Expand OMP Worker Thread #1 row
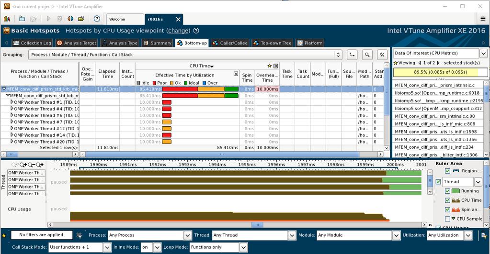The width and height of the screenshot is (490, 254). pos(12,102)
